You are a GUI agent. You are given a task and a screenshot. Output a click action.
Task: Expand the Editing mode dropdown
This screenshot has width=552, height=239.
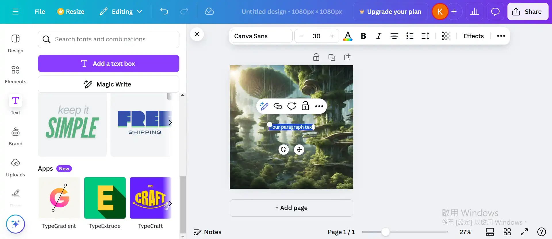point(121,11)
